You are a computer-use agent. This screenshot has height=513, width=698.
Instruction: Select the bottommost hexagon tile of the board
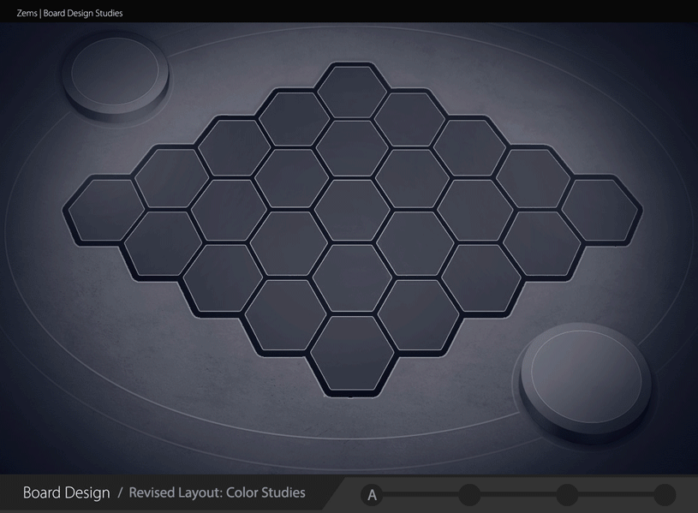coord(352,353)
